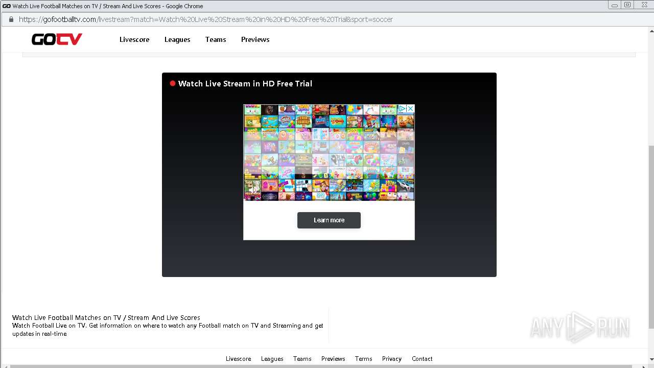
Task: Open Contact link in footer
Action: [422, 359]
